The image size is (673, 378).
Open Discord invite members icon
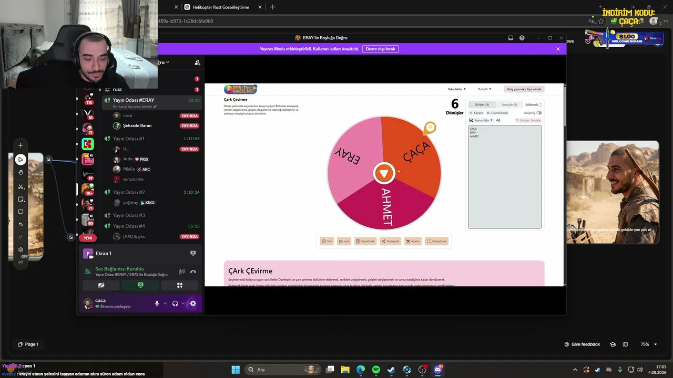tap(197, 62)
